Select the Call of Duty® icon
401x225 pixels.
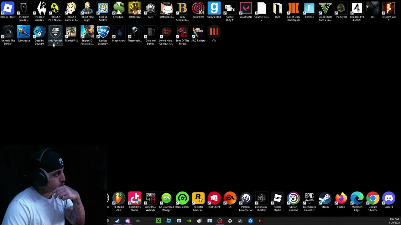pyautogui.click(x=230, y=12)
